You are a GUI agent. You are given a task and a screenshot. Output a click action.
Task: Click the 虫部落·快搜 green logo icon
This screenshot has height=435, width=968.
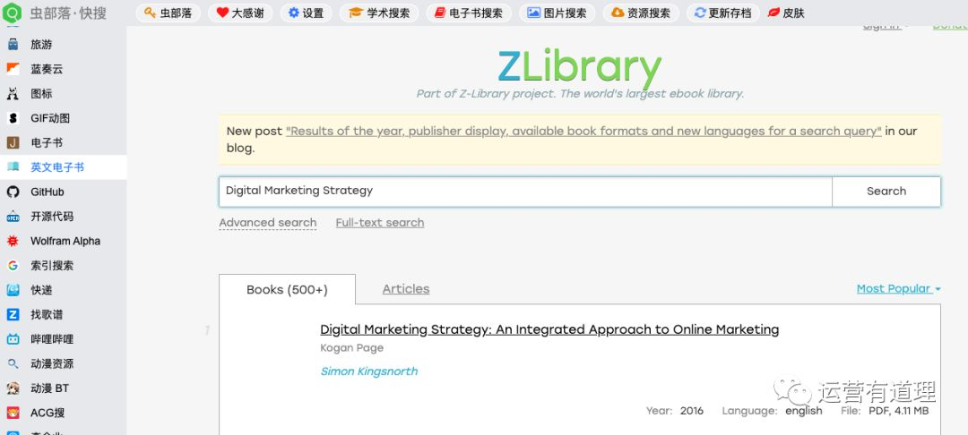(x=13, y=13)
